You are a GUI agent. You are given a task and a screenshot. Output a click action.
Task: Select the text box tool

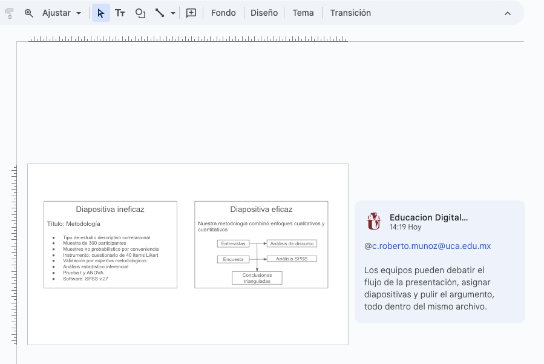pos(120,13)
